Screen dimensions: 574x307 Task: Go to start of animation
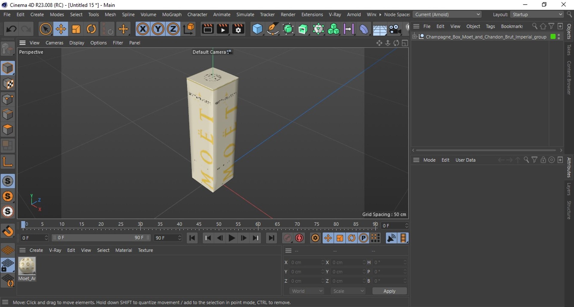coord(192,238)
